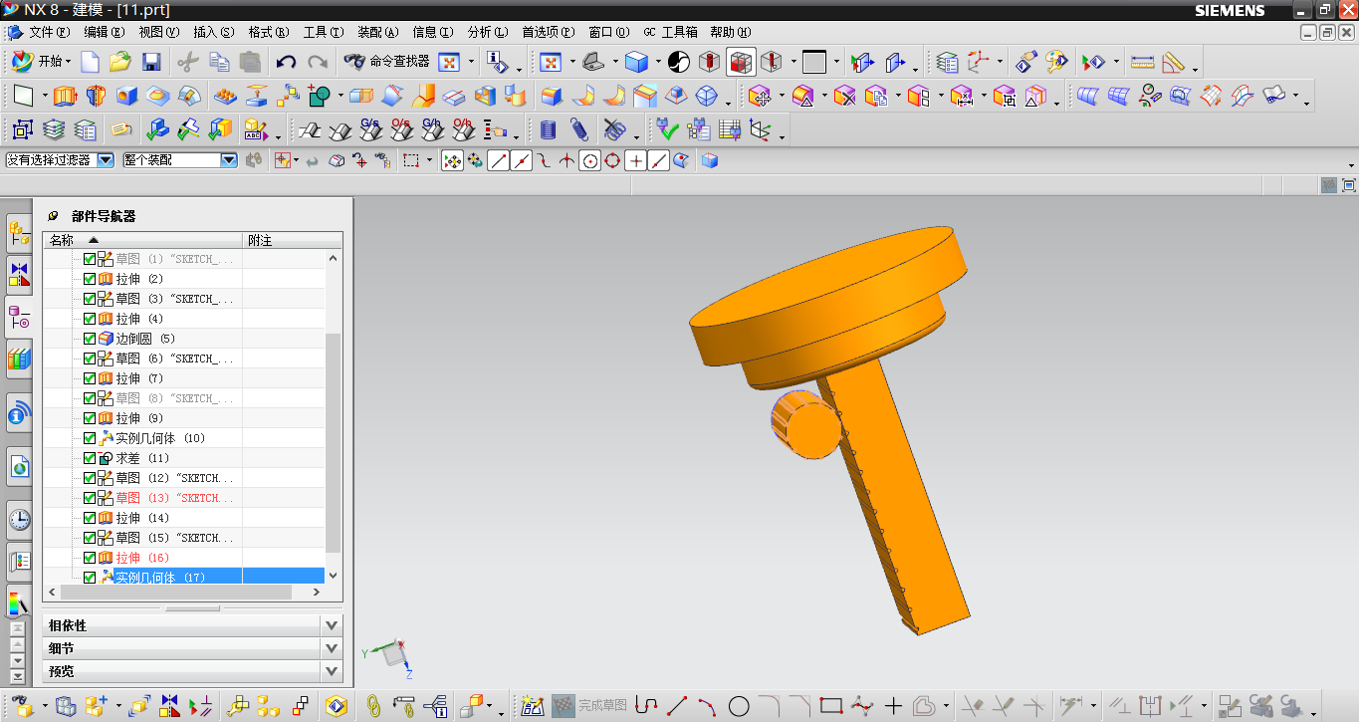This screenshot has width=1359, height=722.
Task: Open file with the folder icon
Action: point(120,63)
